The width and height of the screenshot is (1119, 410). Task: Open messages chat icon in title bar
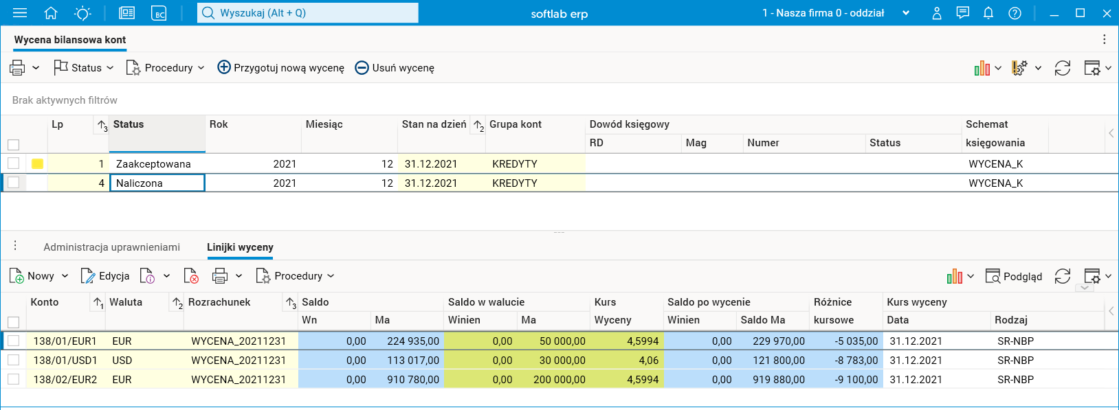(962, 13)
